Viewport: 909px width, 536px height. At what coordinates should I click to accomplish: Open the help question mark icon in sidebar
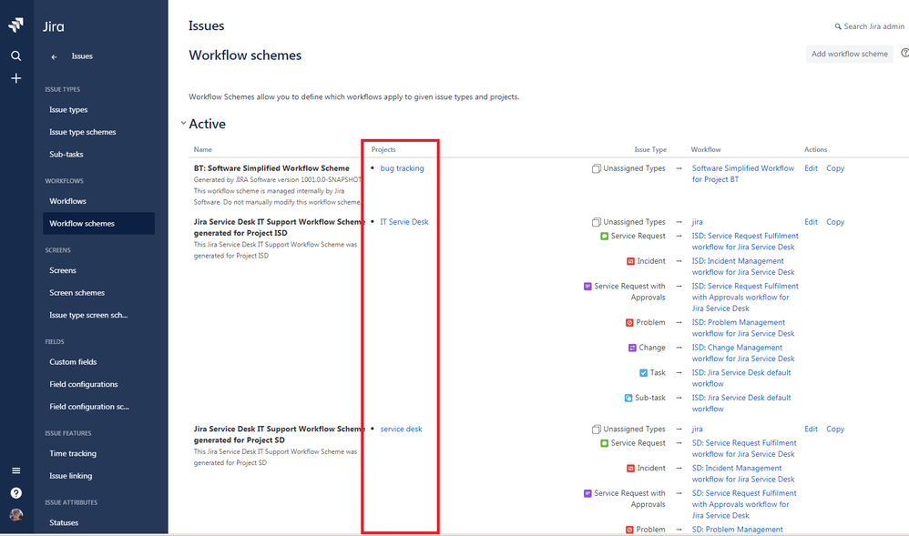pyautogui.click(x=16, y=492)
